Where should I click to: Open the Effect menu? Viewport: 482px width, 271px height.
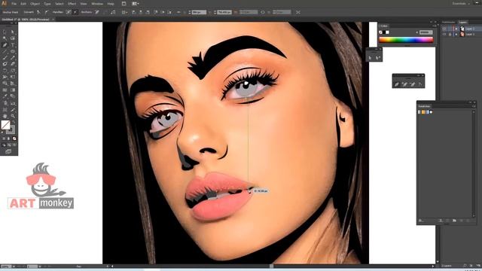(x=72, y=4)
